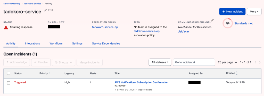Click the pencil icon next to Communication Channel
264x96 pixels.
pos(212,20)
